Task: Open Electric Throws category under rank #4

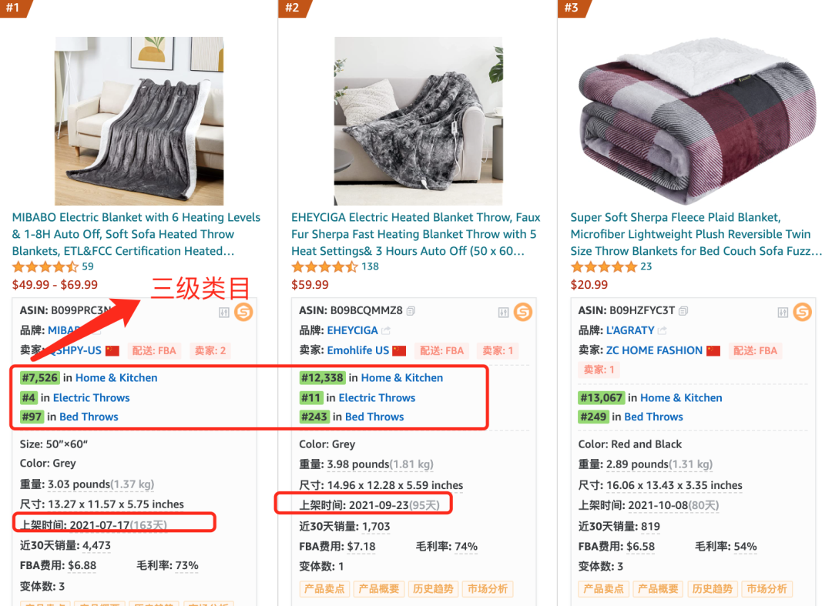Action: pyautogui.click(x=91, y=397)
